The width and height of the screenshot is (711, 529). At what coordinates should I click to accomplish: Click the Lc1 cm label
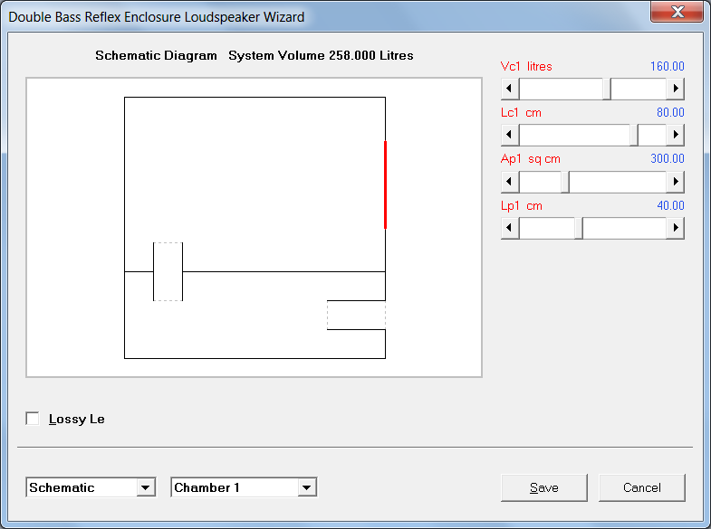click(x=521, y=112)
